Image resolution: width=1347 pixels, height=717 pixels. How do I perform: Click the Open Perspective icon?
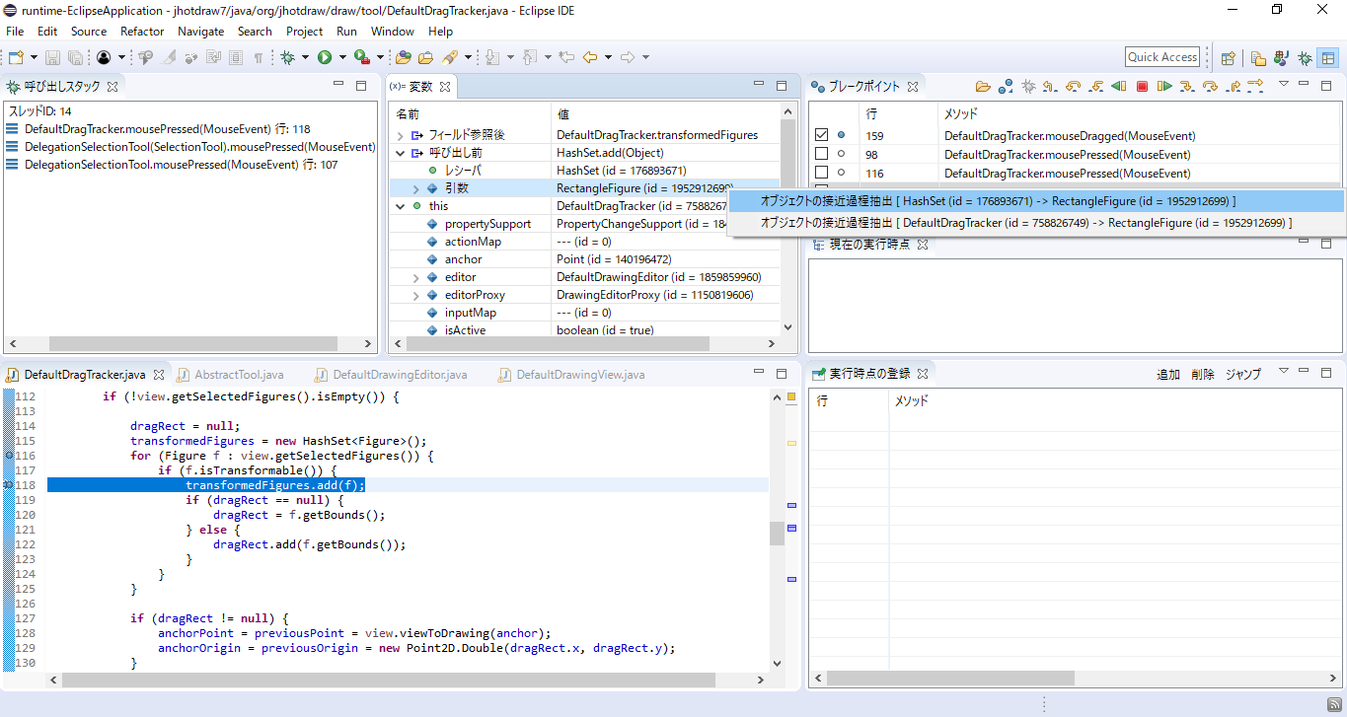(x=1229, y=58)
